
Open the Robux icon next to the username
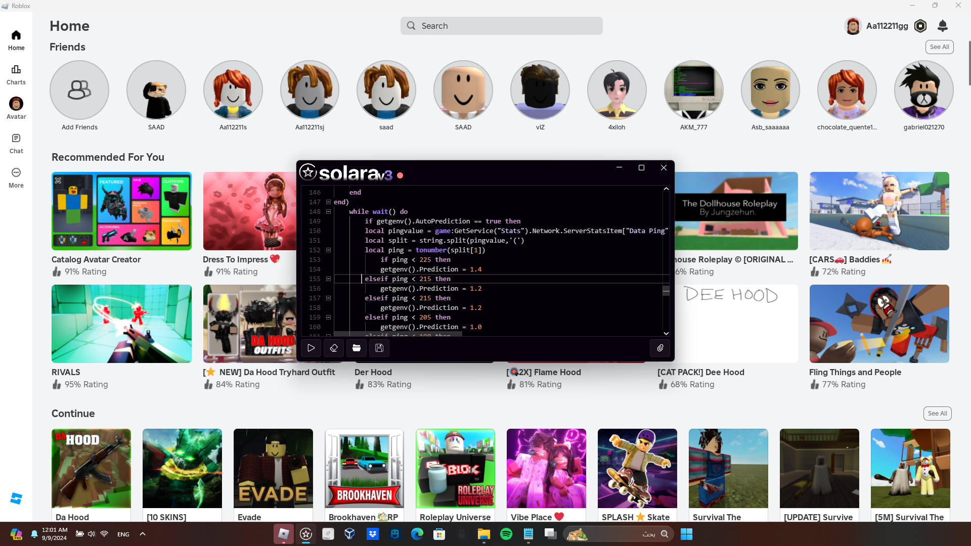click(x=920, y=26)
